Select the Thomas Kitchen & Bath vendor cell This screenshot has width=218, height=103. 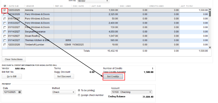click(x=39, y=40)
